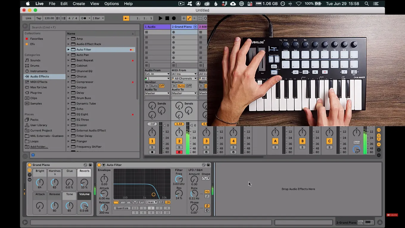Click the Spotlight search icon in menu bar
The height and width of the screenshot is (228, 405).
point(367,4)
